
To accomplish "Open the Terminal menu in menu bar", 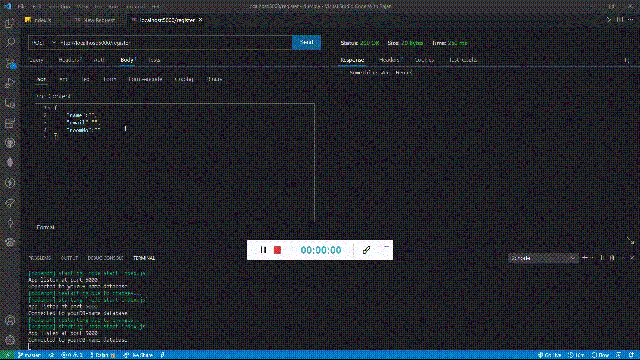I will pyautogui.click(x=134, y=6).
